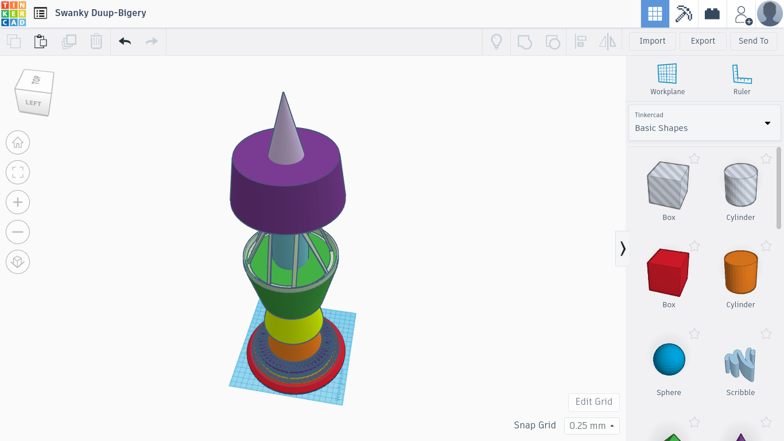Open the Bricks view icon

tap(712, 13)
